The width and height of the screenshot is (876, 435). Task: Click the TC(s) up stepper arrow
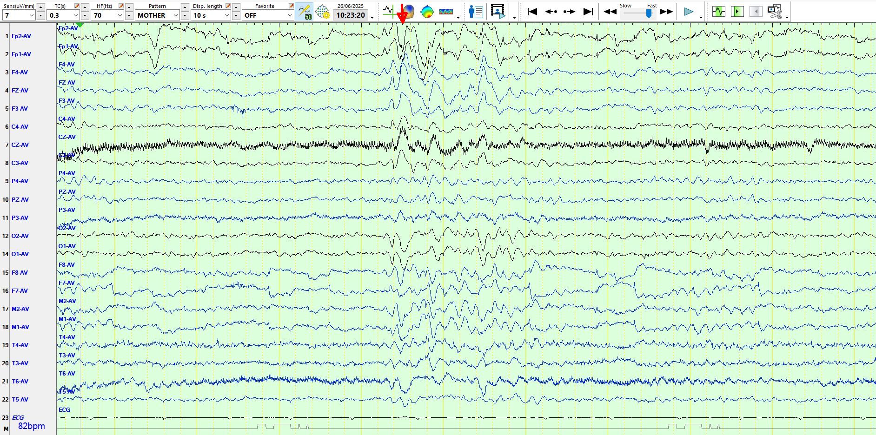pos(85,7)
